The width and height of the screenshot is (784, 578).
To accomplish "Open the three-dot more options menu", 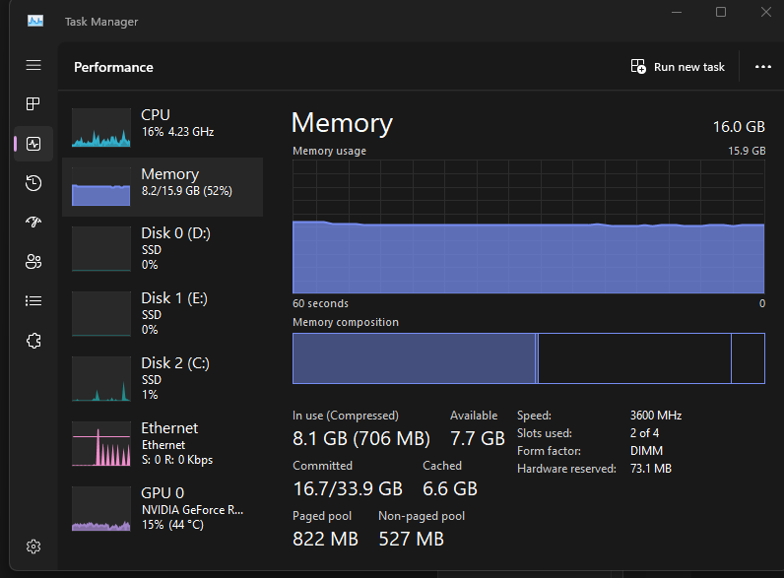I will (x=762, y=67).
